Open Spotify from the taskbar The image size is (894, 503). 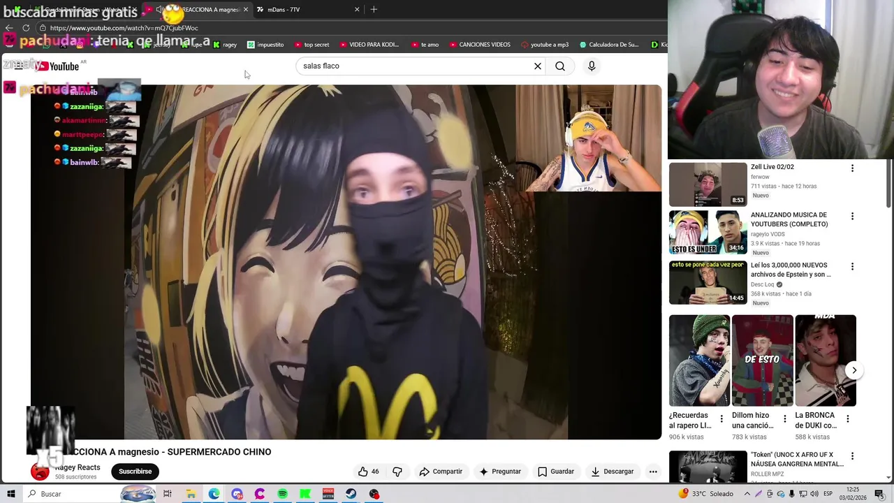click(282, 494)
